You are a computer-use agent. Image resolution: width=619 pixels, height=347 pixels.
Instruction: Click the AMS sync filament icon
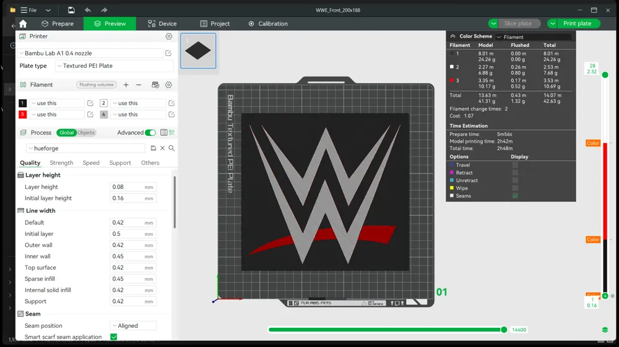click(x=155, y=85)
